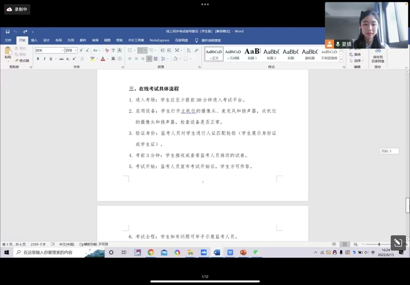Click the Replace (替换) button
The width and height of the screenshot is (410, 285).
(x=357, y=54)
